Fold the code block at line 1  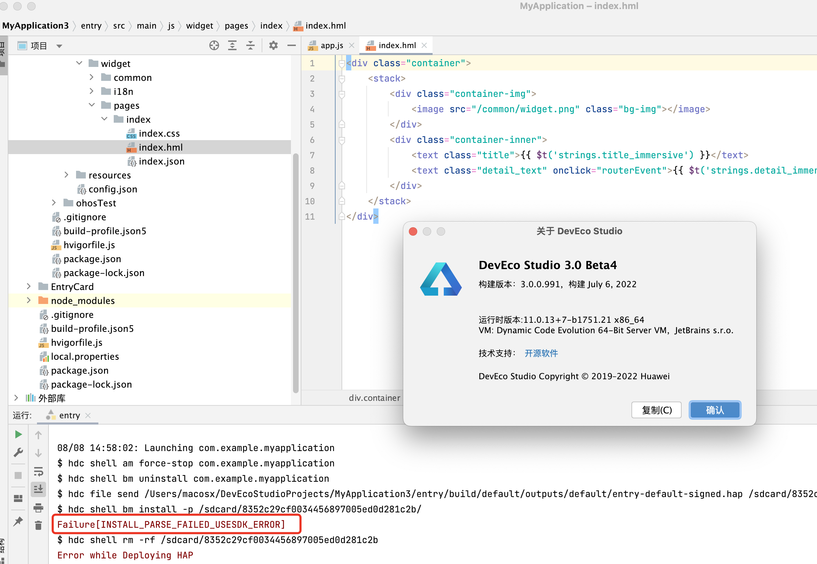342,63
